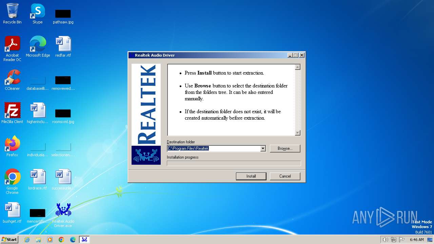Expand the destination folder dropdown
This screenshot has width=434, height=244.
[263, 148]
